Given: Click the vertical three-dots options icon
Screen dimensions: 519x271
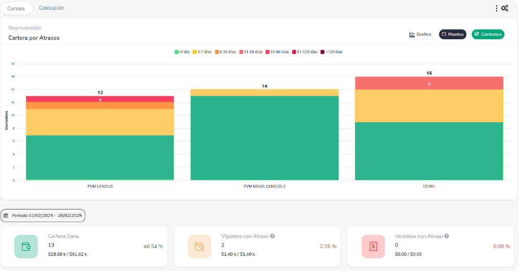Looking at the screenshot, I should coord(497,8).
